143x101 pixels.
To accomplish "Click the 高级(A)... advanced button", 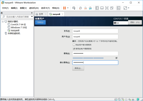I will pos(78,68).
